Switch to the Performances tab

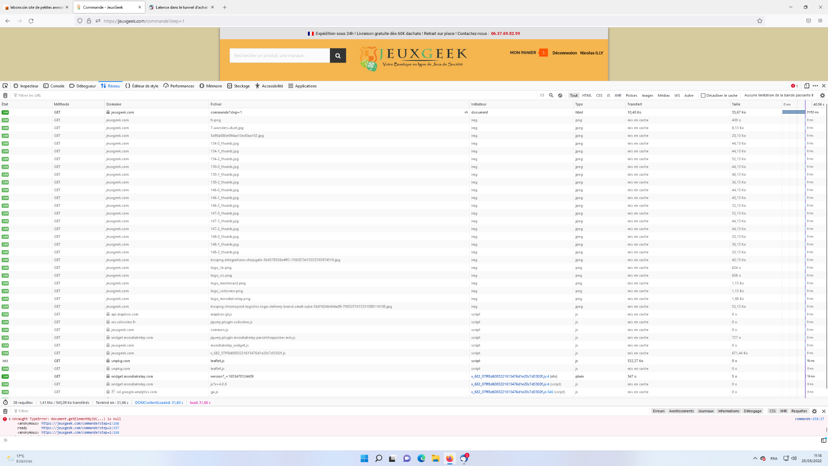(x=179, y=86)
